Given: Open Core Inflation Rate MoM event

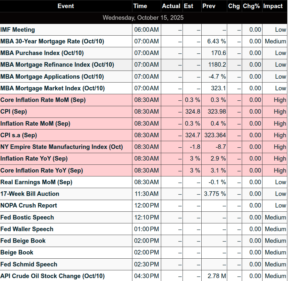Looking at the screenshot, I should (43, 100).
